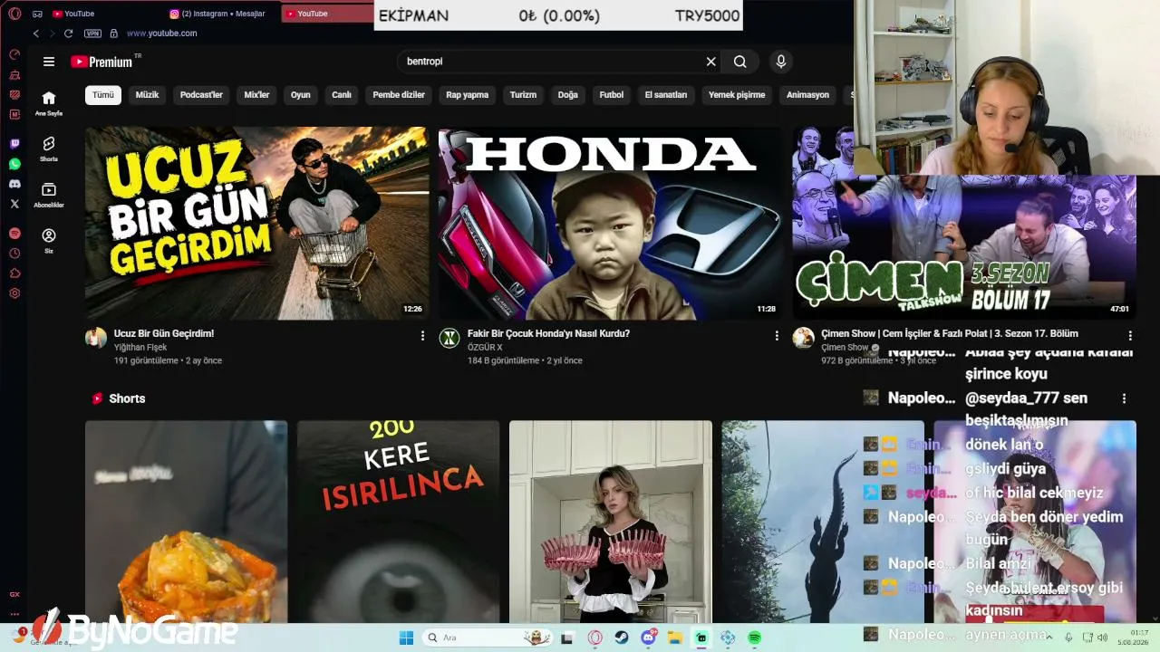The image size is (1160, 652).
Task: Open WhatsApp in Opera sidebar
Action: (14, 164)
